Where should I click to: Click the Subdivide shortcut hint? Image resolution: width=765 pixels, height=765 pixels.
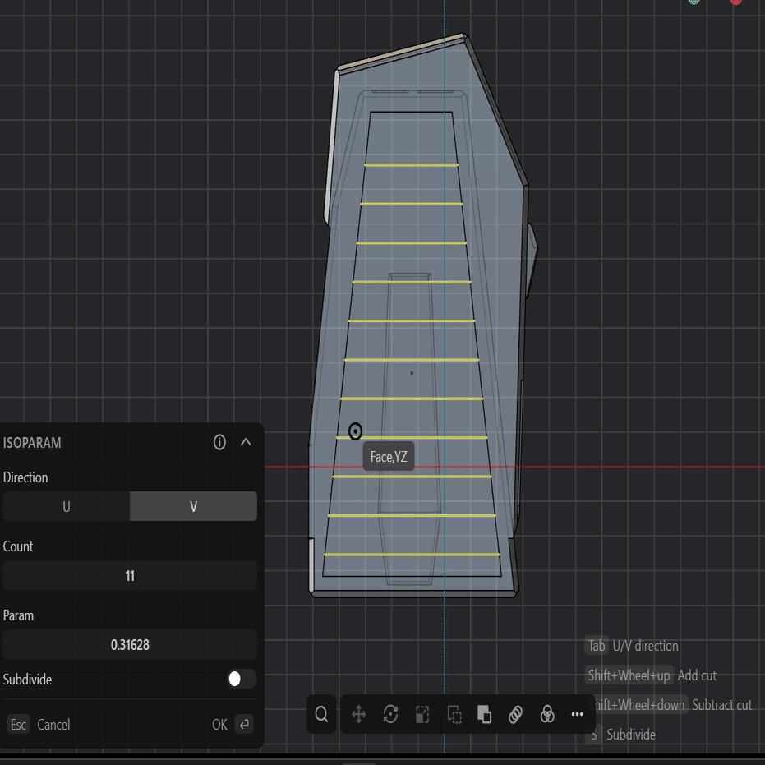[620, 735]
